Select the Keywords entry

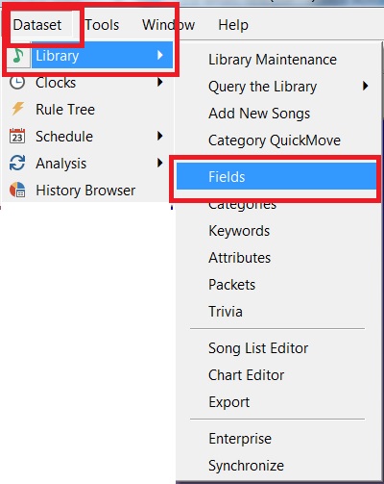(239, 231)
